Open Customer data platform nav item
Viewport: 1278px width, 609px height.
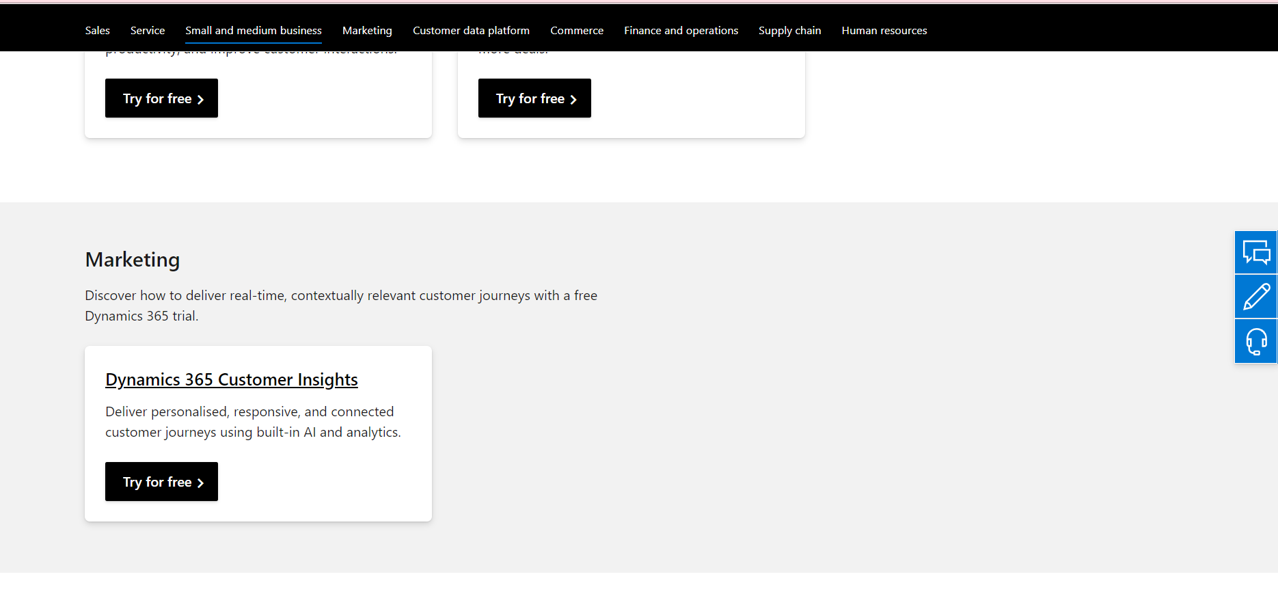471,31
